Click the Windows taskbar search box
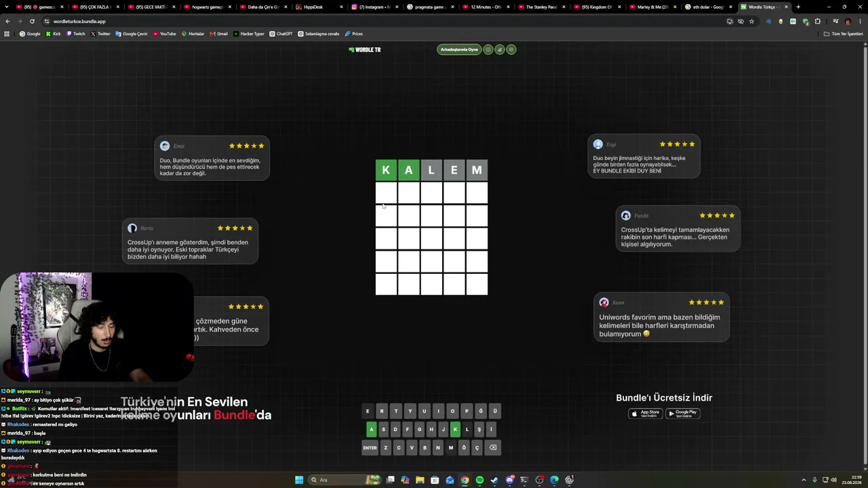This screenshot has width=868, height=488. click(346, 480)
